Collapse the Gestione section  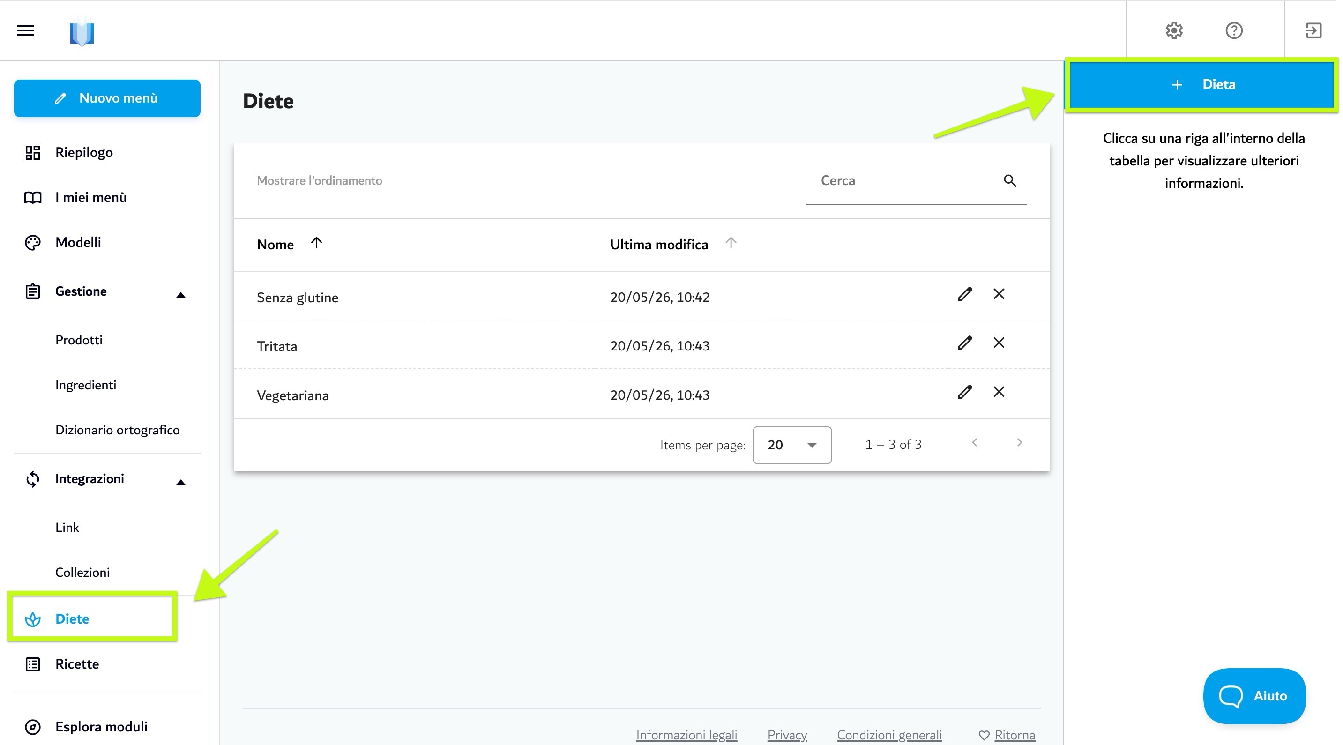coord(180,295)
